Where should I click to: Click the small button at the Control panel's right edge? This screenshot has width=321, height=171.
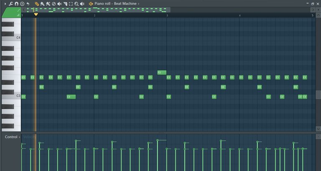point(318,136)
